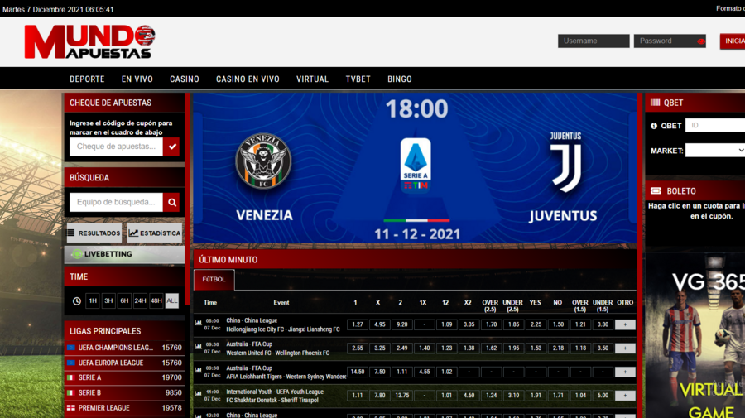745x418 pixels.
Task: Expand other markets for Shakhtar Donetsk match
Action: click(x=625, y=396)
